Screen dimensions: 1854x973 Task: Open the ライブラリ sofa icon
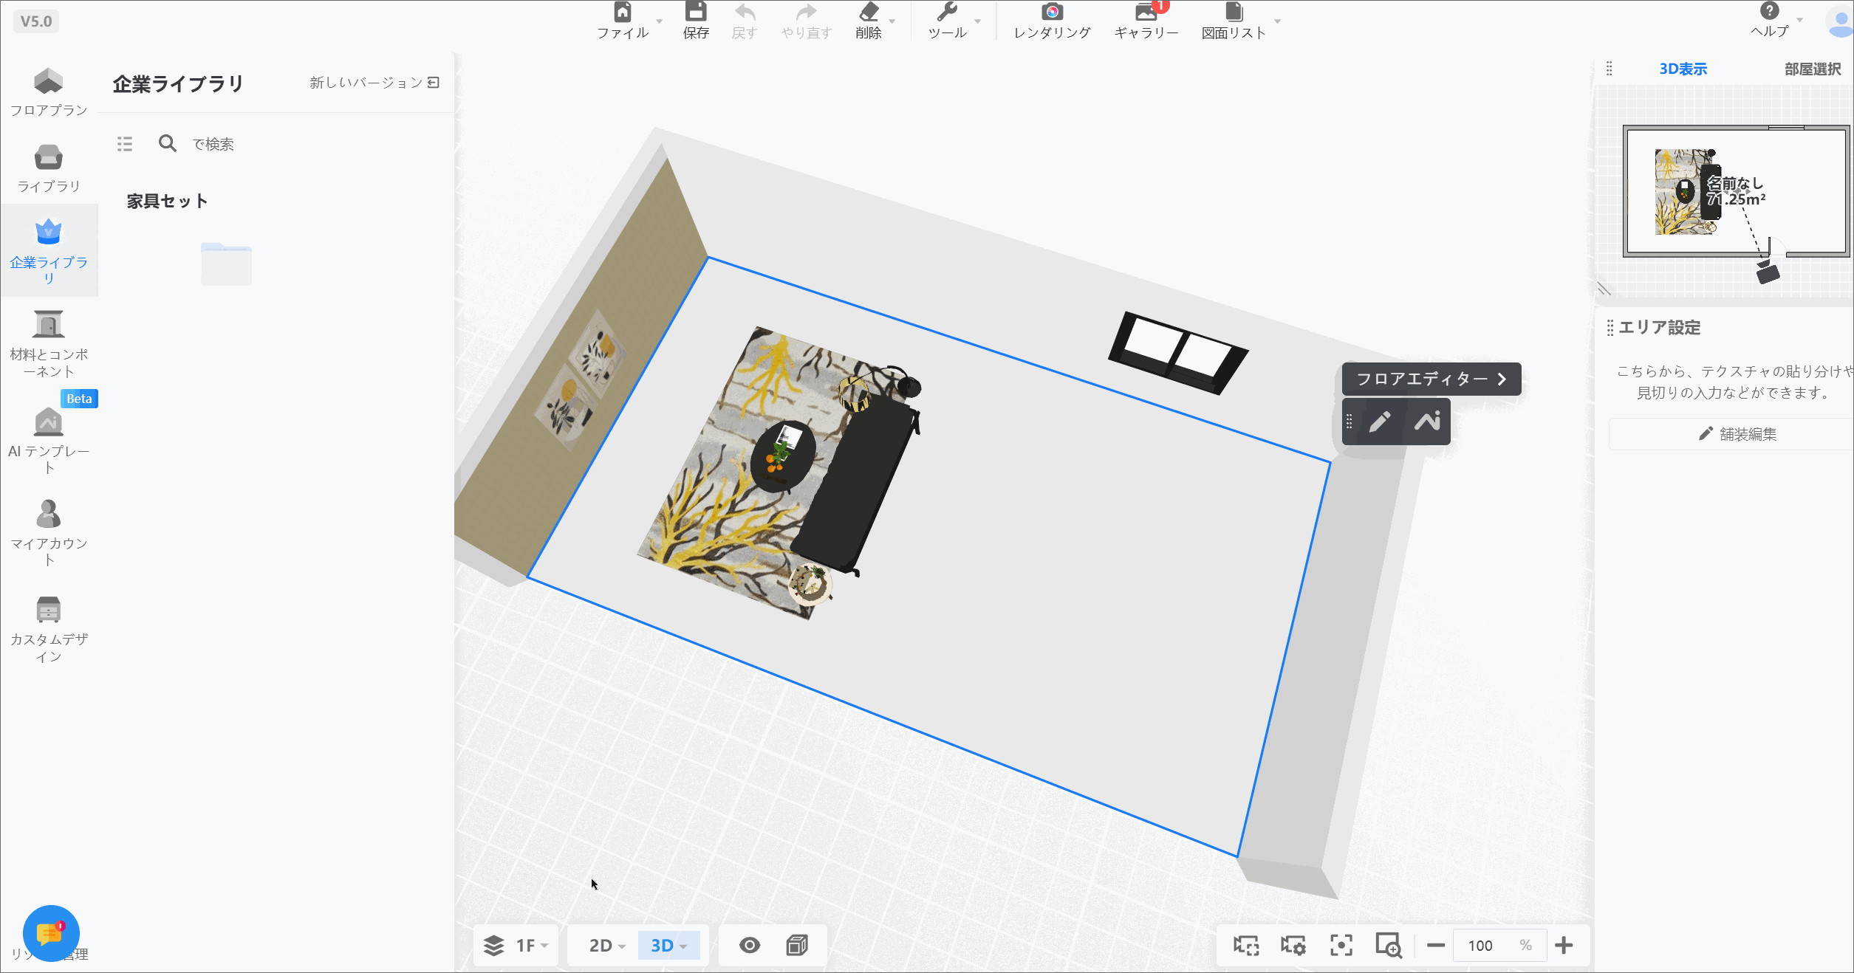pyautogui.click(x=49, y=168)
